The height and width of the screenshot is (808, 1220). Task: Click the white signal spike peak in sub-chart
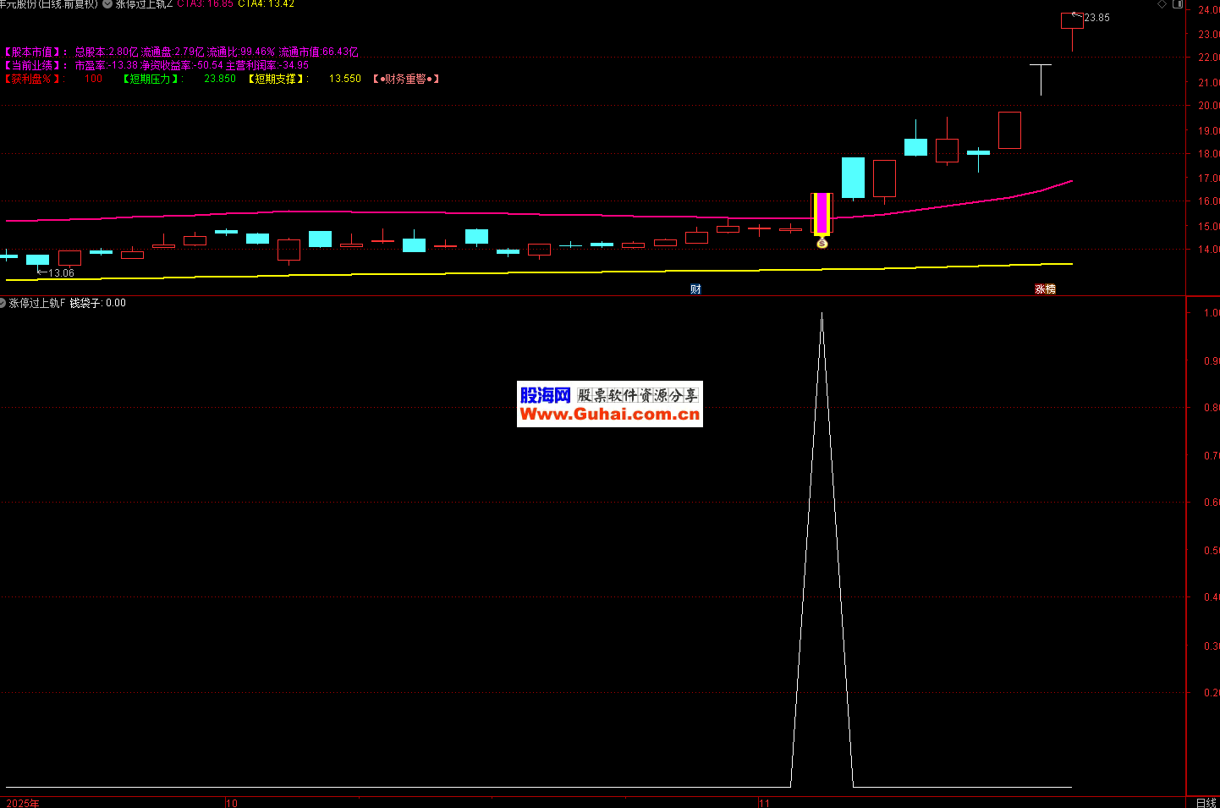tap(822, 315)
